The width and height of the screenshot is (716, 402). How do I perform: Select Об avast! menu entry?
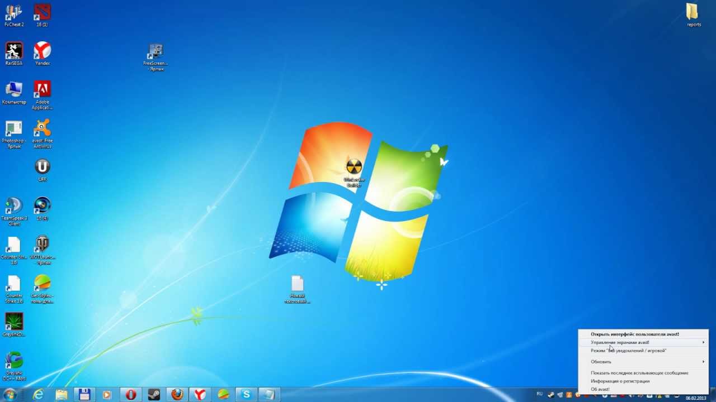click(643, 389)
